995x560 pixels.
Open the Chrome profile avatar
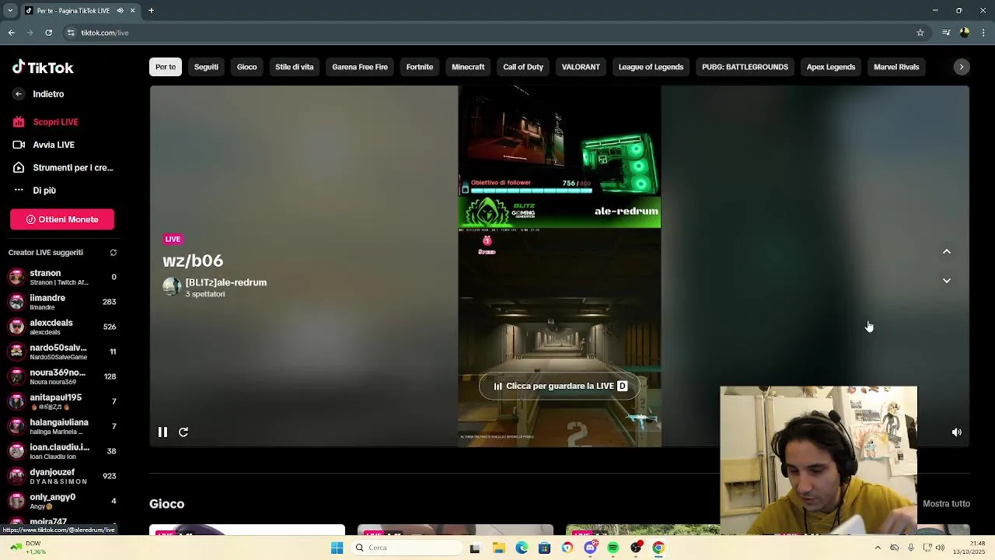(x=965, y=33)
